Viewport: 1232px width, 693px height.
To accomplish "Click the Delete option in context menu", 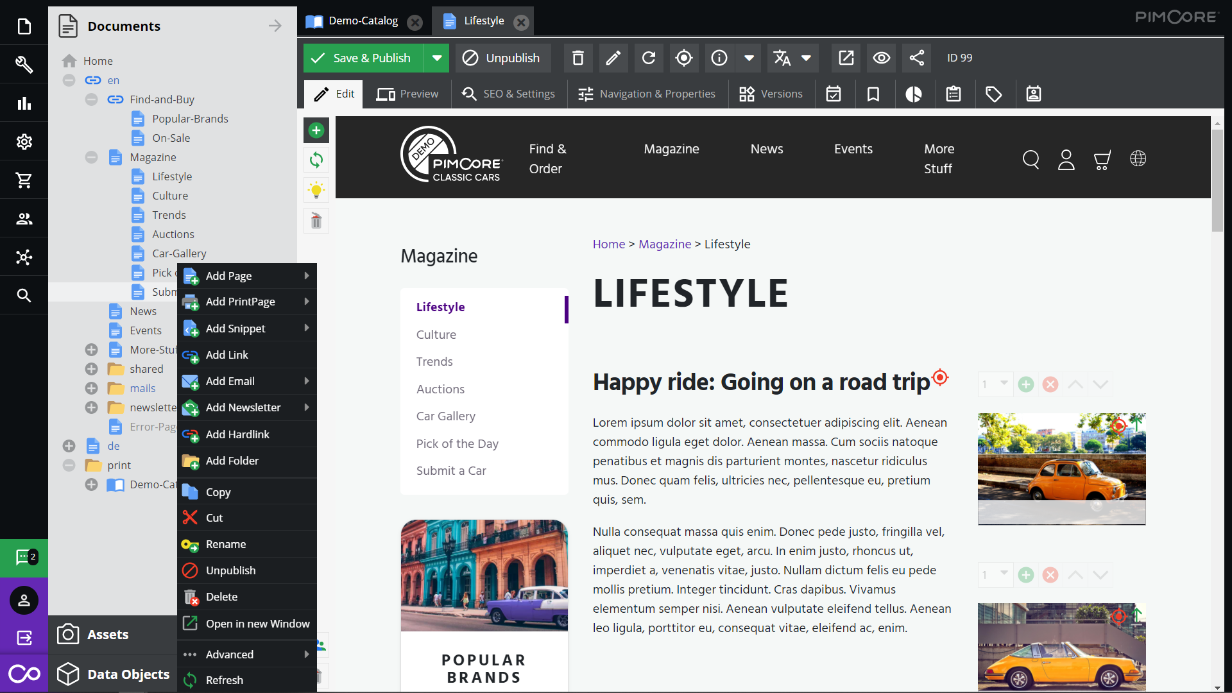I will 221,597.
